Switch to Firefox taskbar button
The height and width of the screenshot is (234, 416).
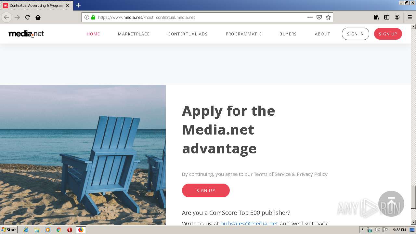(81, 230)
